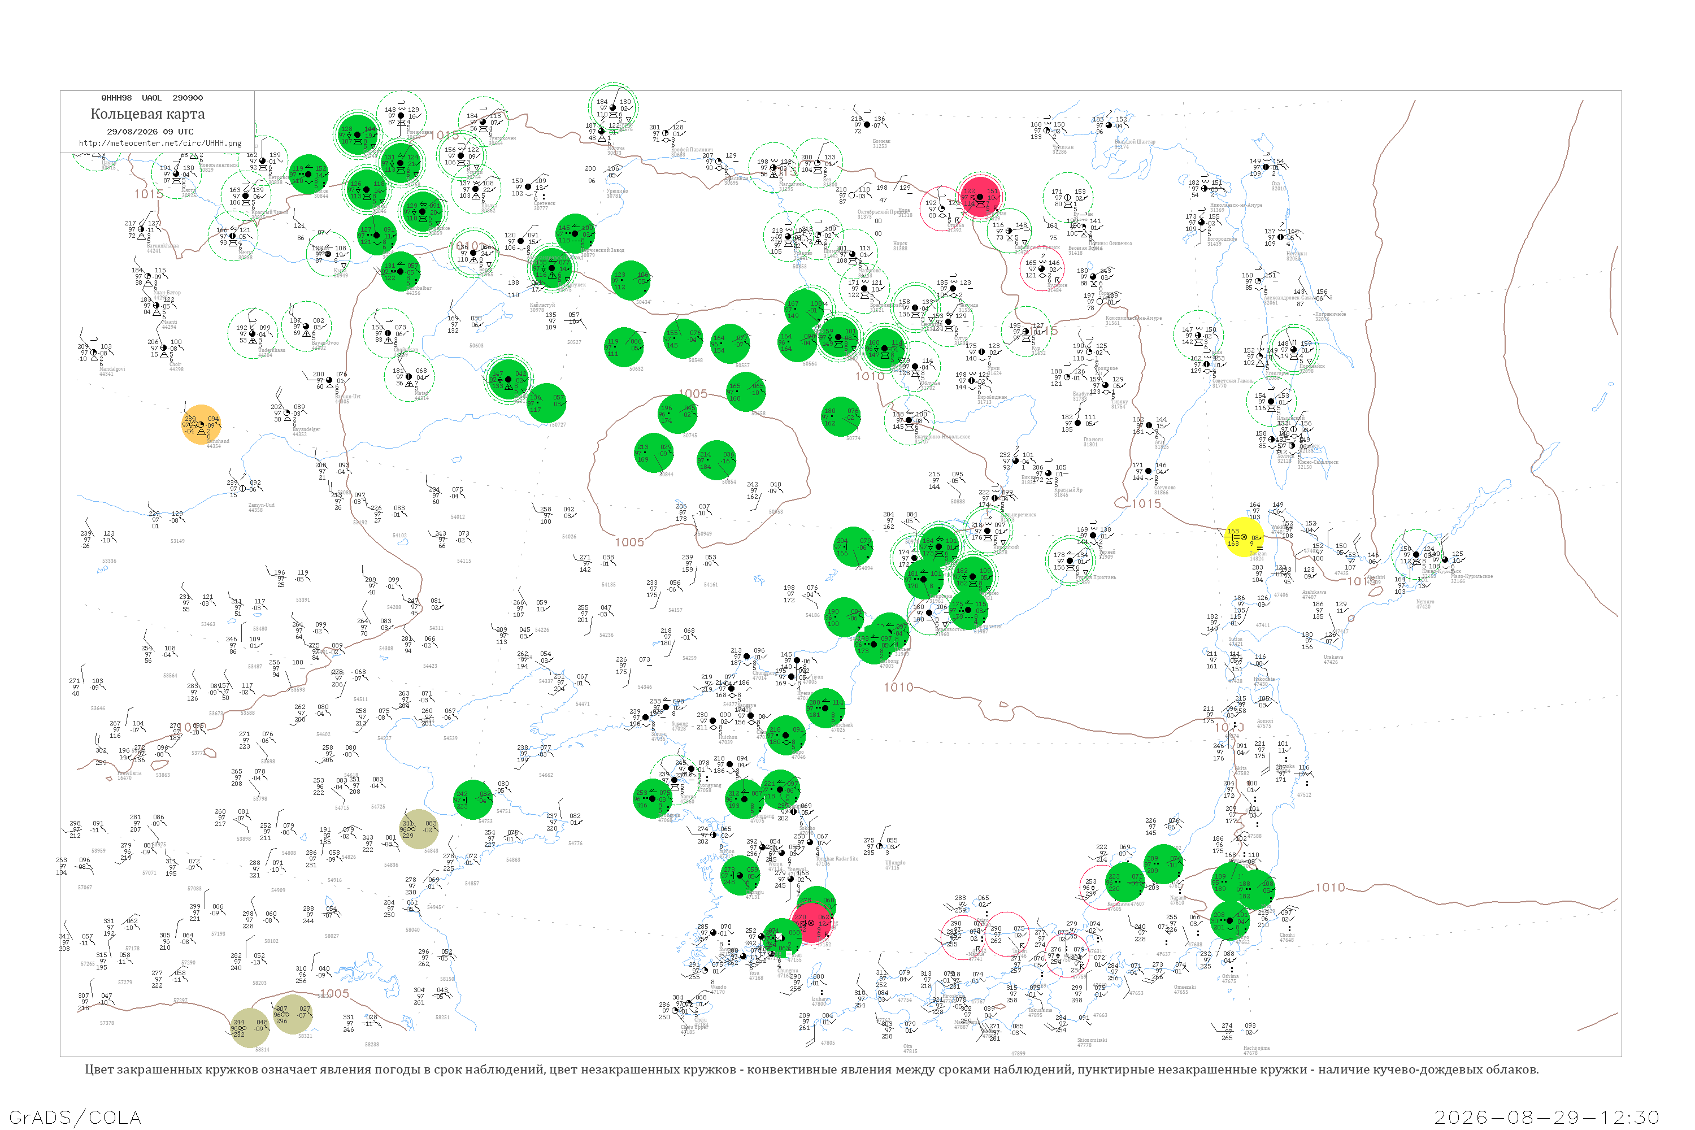Viewport: 1695px width, 1130px height.
Task: Click the upper 1005 isobar label on the closed contour
Action: coord(693,393)
